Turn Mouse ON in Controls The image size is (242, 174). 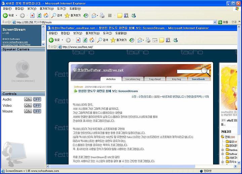[28, 111]
